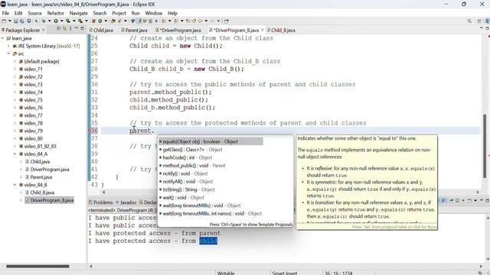The height and width of the screenshot is (275, 490).
Task: Open Child_B.java in Package Explorer
Action: [x=39, y=192]
